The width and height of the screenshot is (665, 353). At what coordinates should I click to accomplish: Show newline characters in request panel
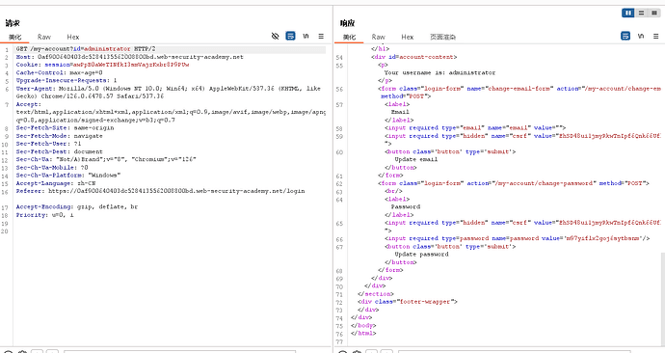[x=306, y=36]
